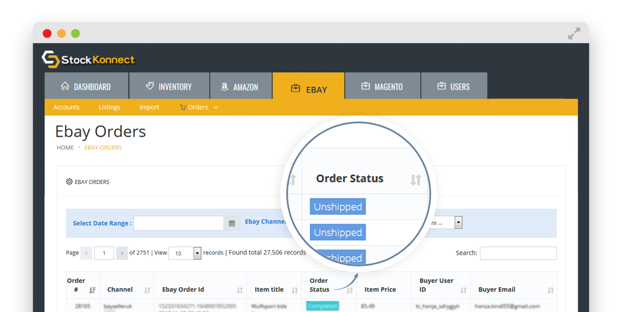Screen dimensions: 622x312
Task: Click the Amazon logo icon
Action: (225, 86)
